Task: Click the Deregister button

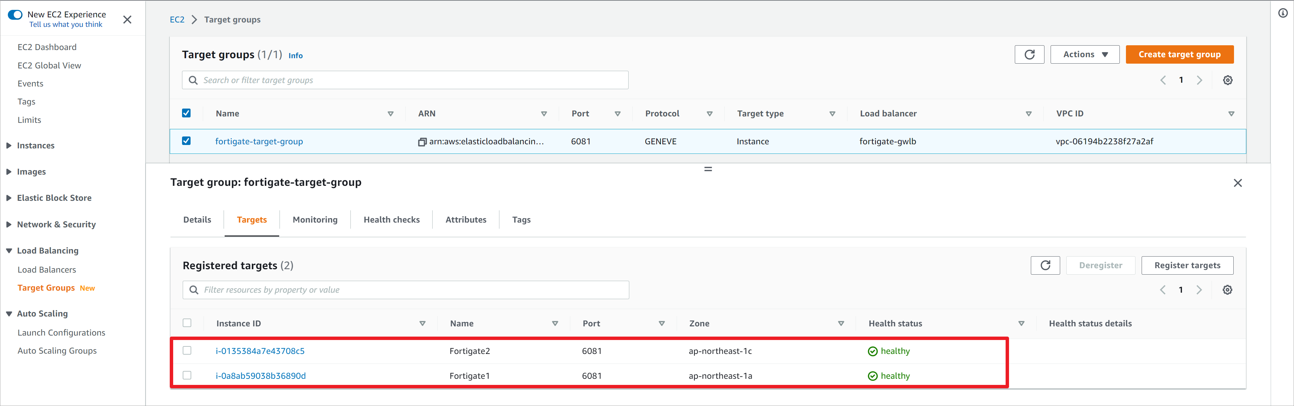Action: coord(1101,265)
